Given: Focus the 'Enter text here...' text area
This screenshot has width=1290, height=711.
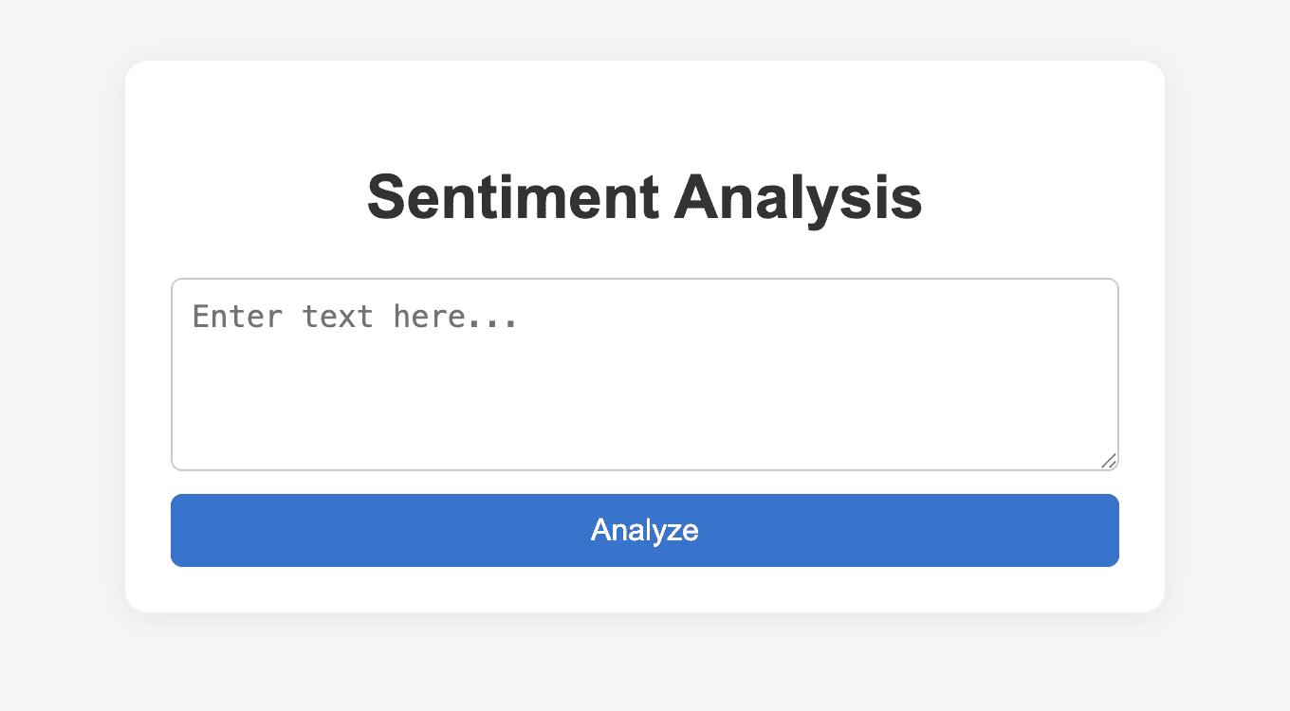Looking at the screenshot, I should point(644,374).
